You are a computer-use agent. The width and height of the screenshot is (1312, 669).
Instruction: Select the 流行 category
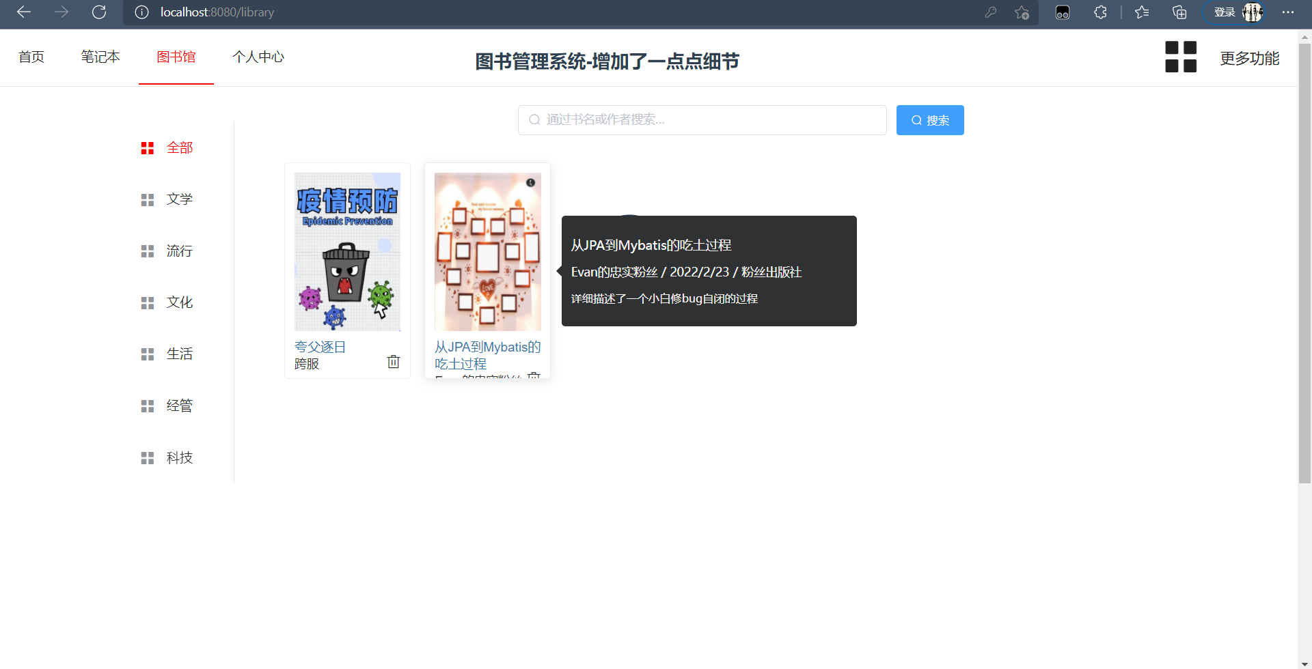[180, 251]
